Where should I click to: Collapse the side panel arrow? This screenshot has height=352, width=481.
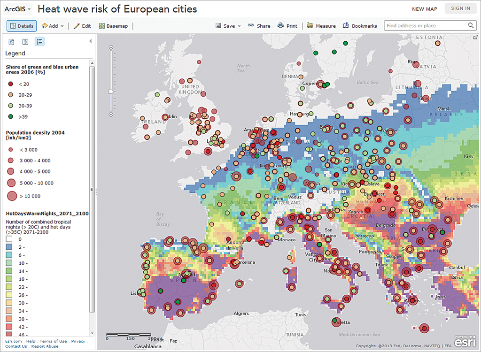(x=91, y=41)
